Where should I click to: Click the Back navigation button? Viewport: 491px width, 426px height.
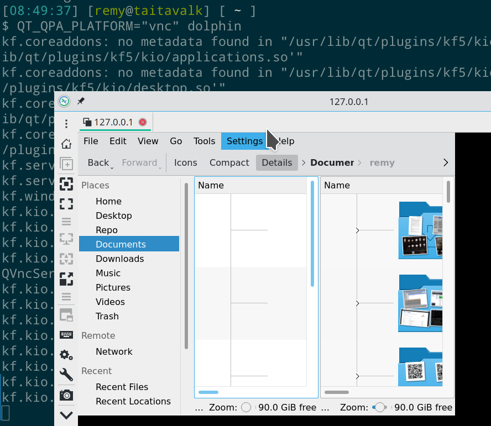pyautogui.click(x=98, y=162)
